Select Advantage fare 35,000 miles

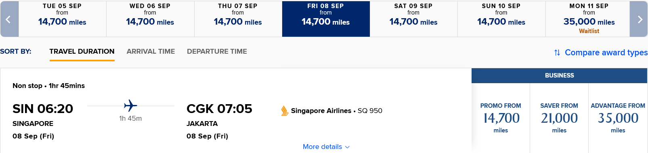618,118
